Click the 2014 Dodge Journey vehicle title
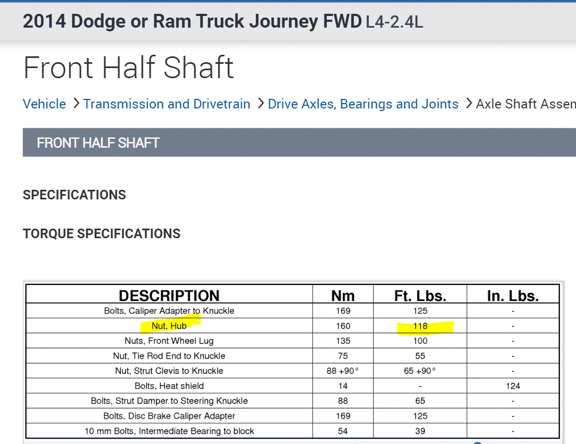The height and width of the screenshot is (444, 576). 223,21
